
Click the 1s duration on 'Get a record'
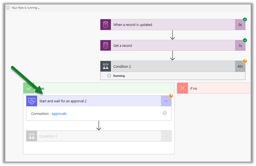(x=240, y=45)
